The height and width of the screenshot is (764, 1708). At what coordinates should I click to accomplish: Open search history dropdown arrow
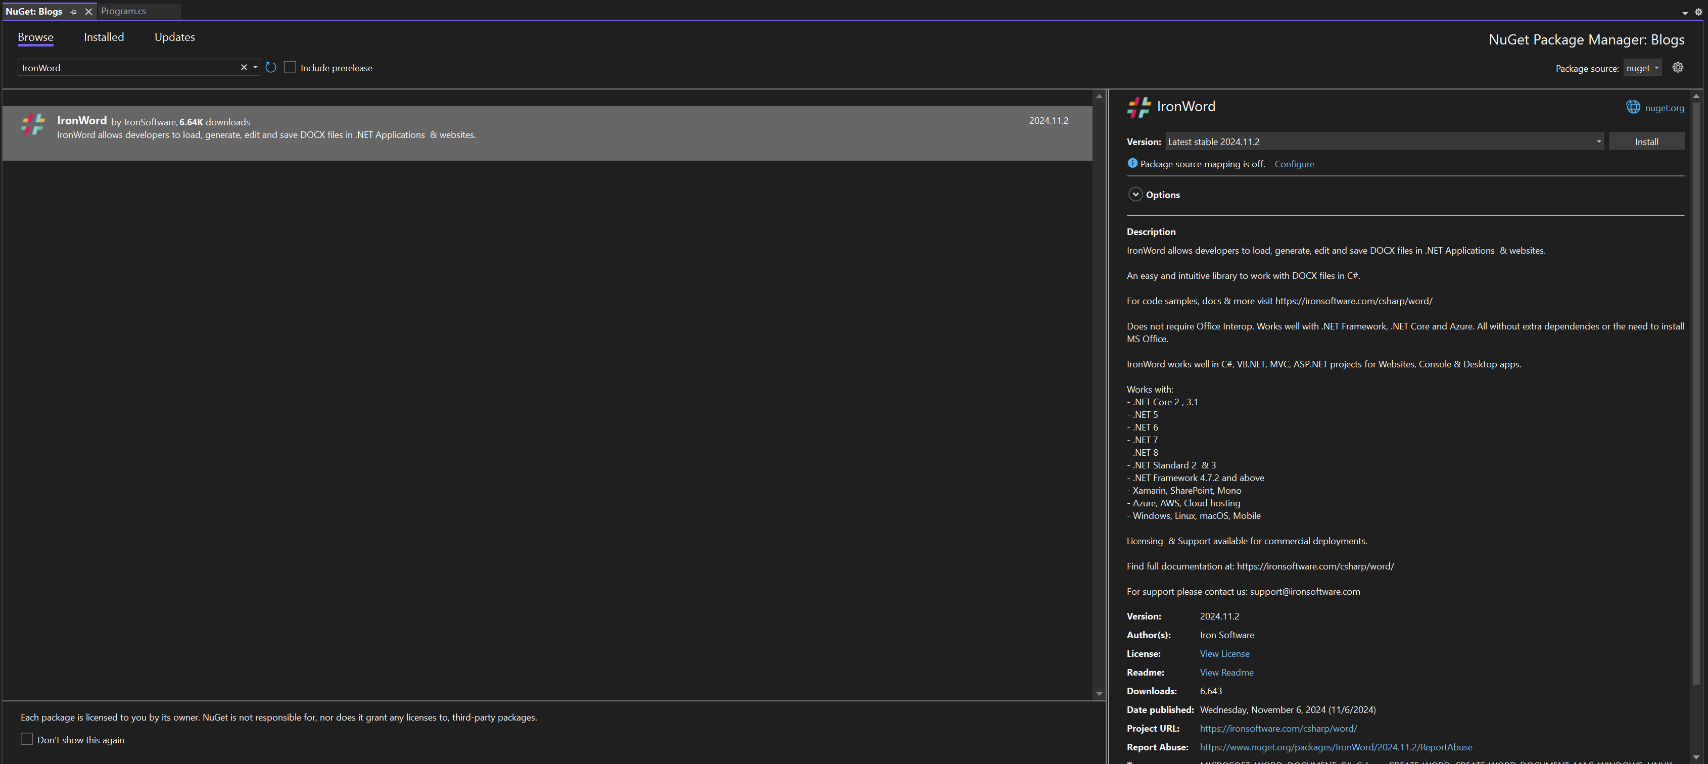(255, 68)
